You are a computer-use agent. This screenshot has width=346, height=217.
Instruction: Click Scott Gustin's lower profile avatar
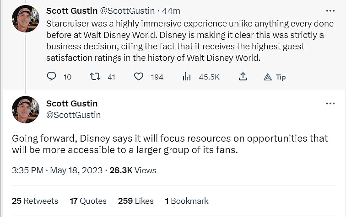pos(26,110)
